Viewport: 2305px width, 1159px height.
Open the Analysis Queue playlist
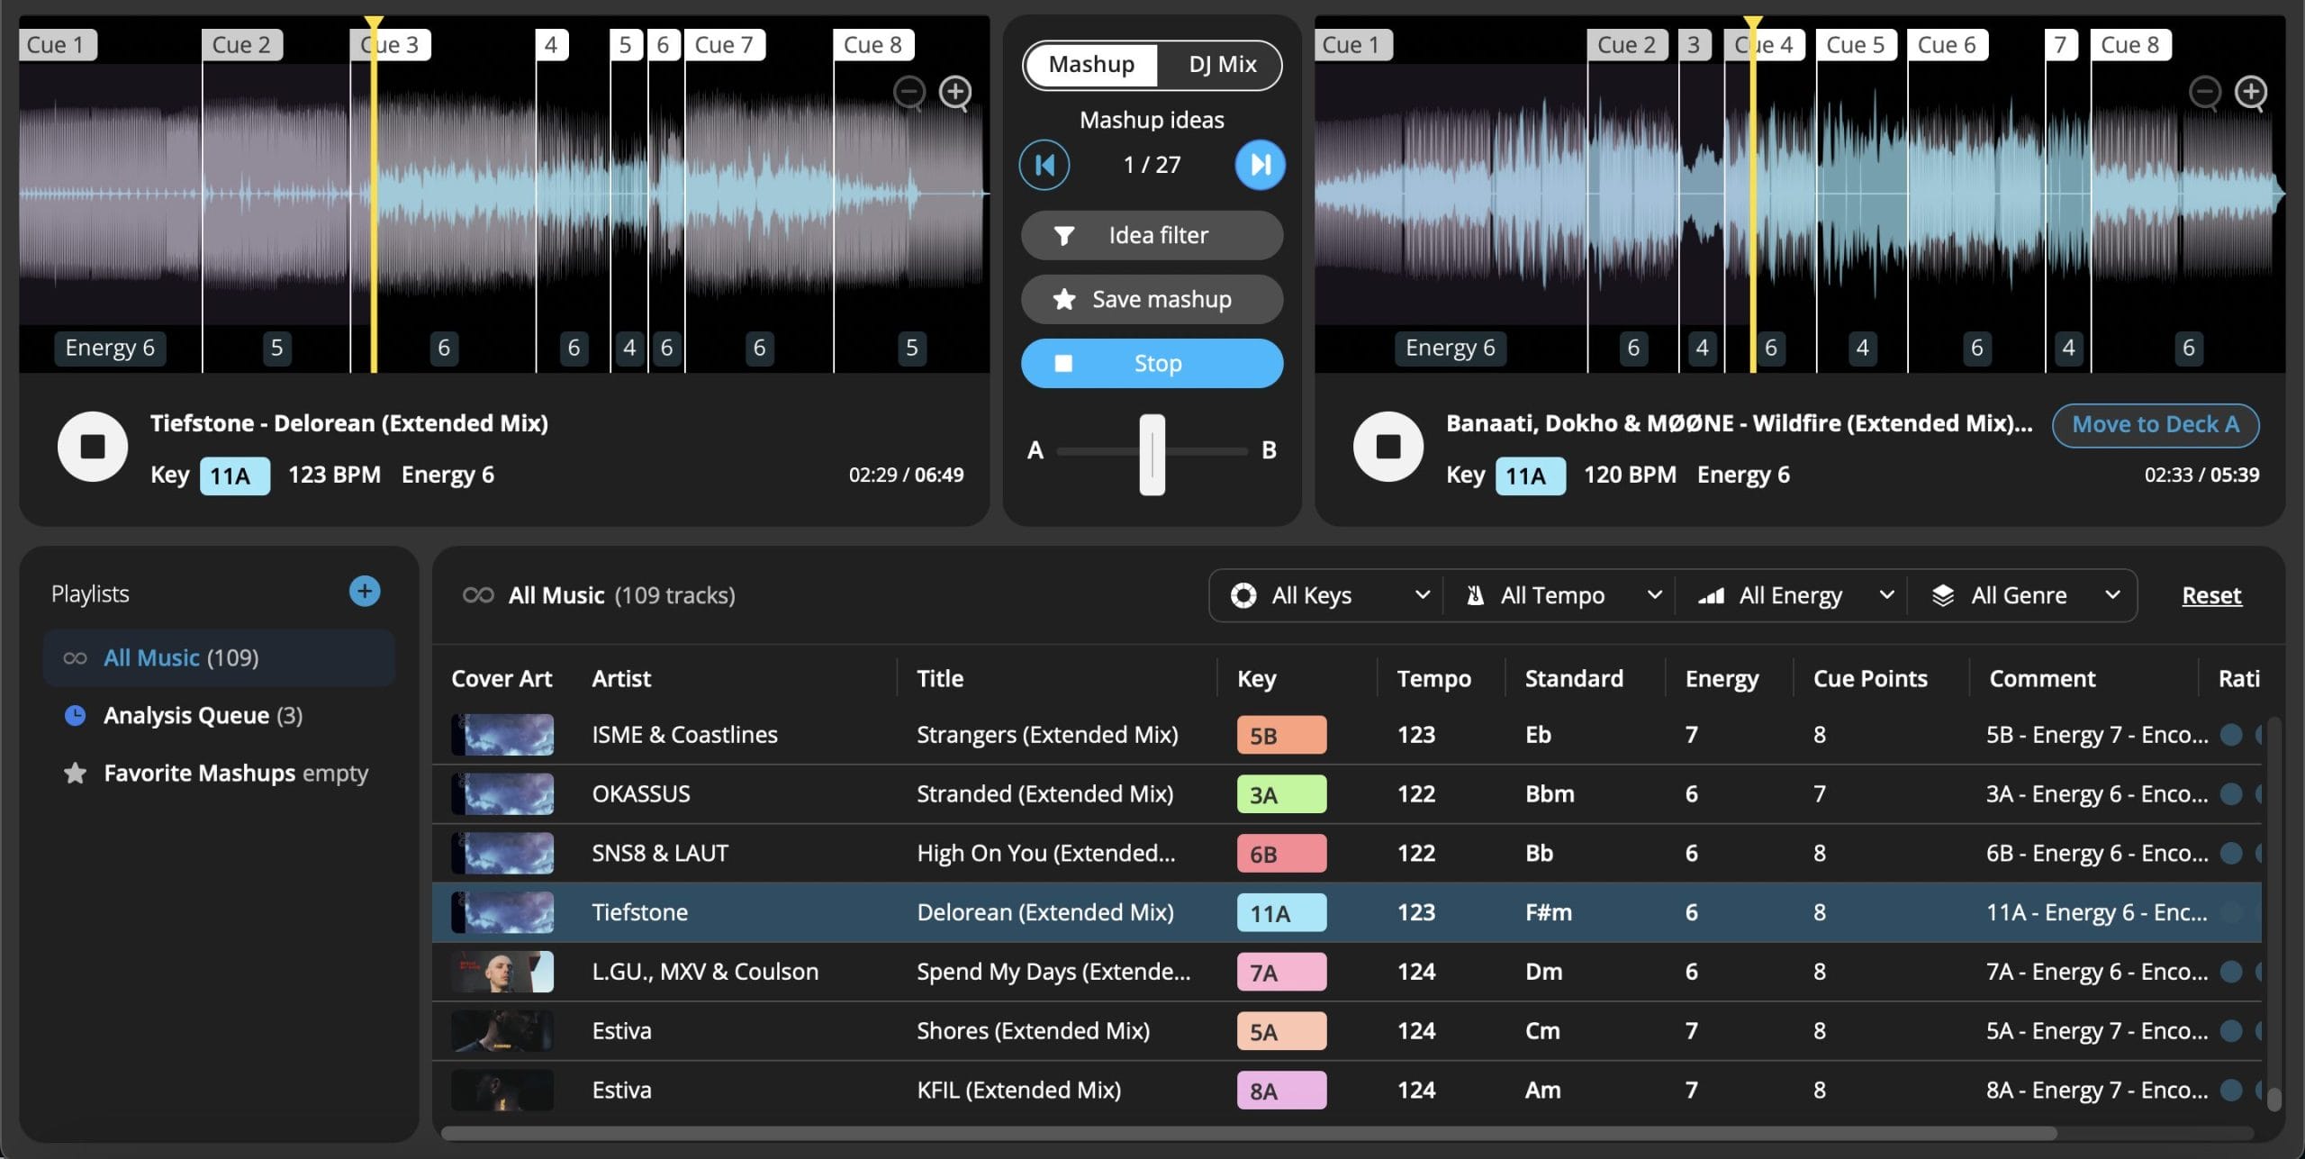click(203, 715)
